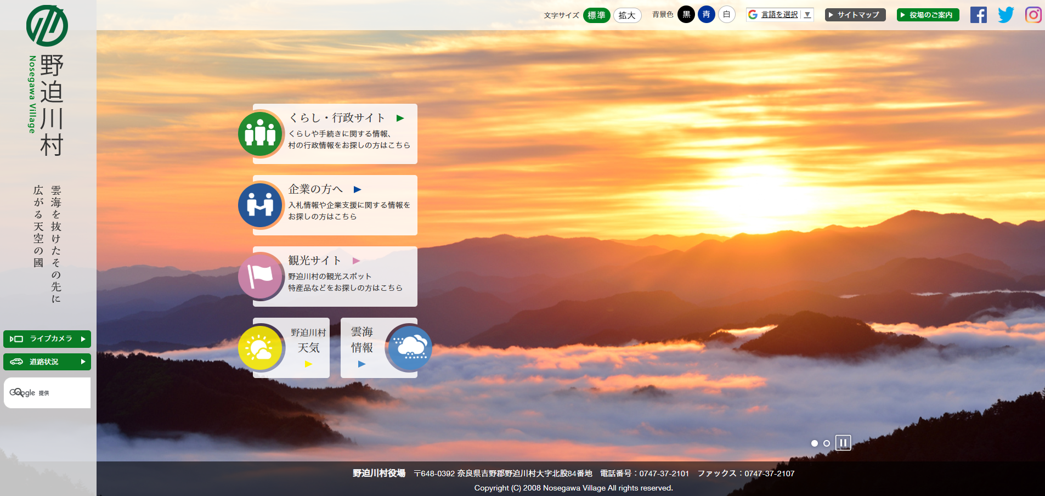Image resolution: width=1045 pixels, height=496 pixels.
Task: Open the Twitter bird icon
Action: coord(1006,15)
